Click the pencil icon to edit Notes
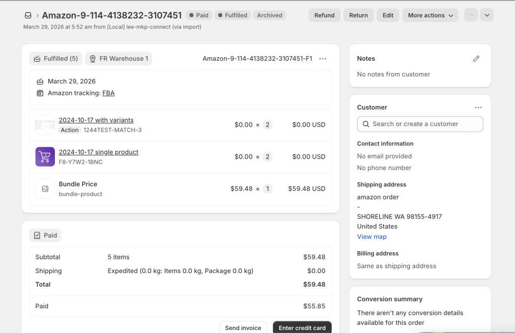The width and height of the screenshot is (515, 333). [476, 59]
